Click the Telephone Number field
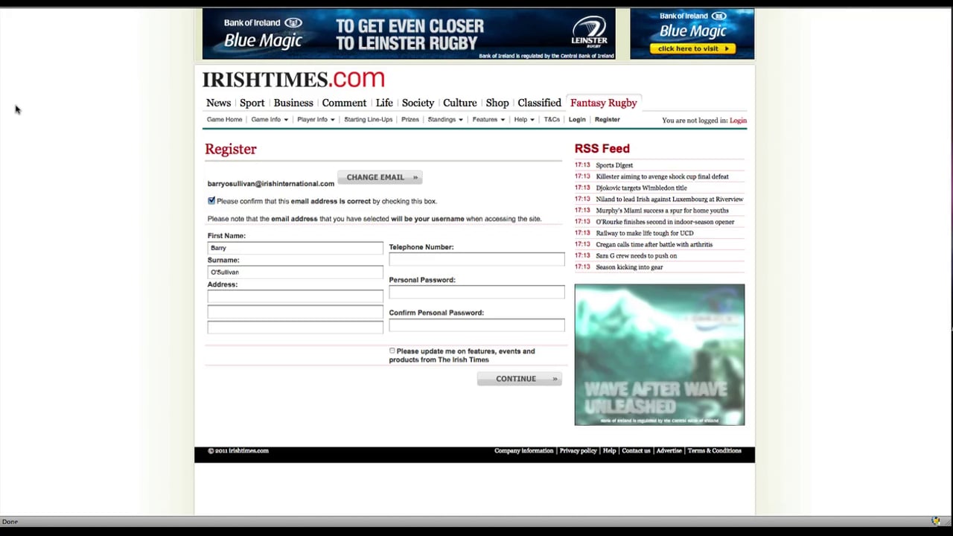 coord(476,259)
